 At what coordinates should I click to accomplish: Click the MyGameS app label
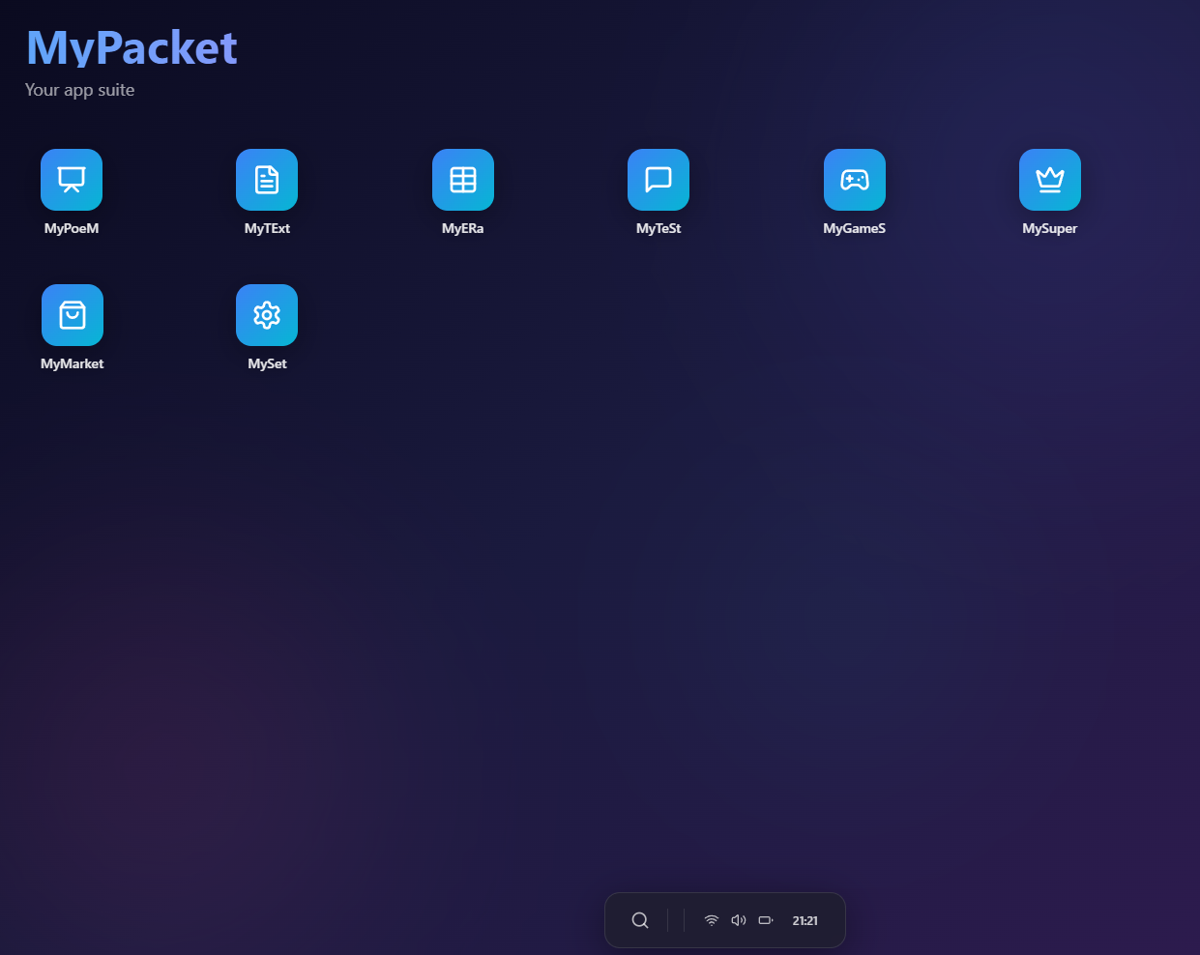point(855,229)
